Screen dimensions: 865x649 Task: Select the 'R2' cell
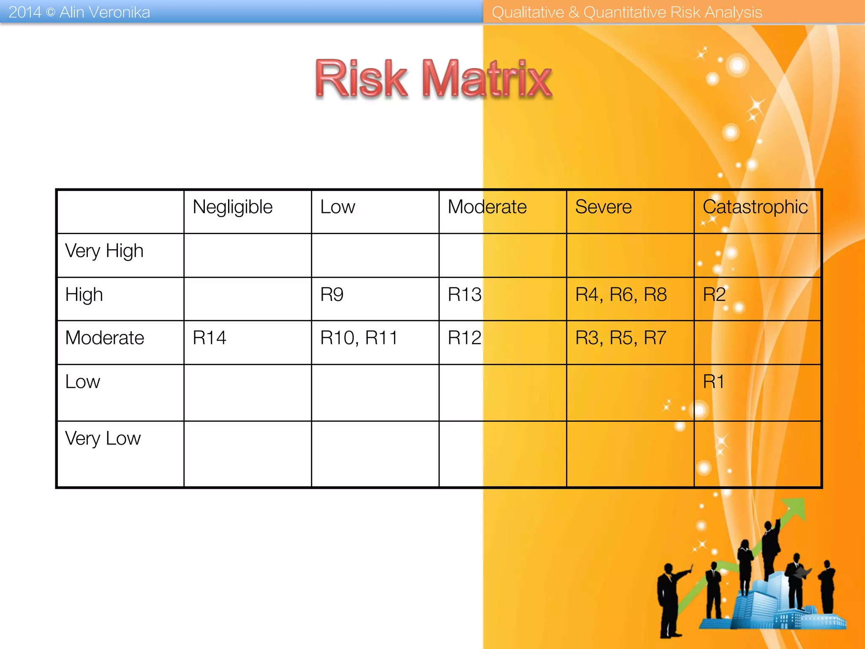758,299
